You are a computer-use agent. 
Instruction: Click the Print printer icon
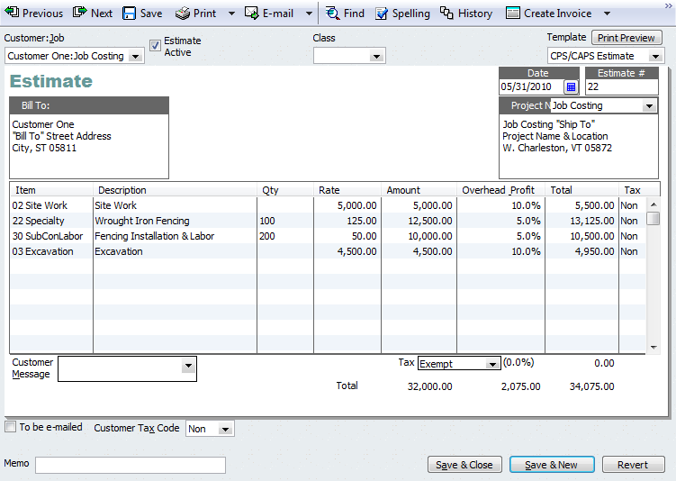coord(183,14)
